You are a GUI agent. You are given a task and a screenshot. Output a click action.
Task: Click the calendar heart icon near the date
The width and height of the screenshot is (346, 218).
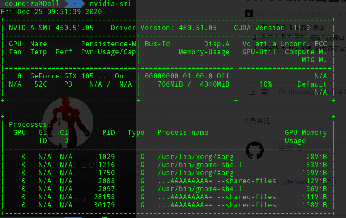[x=249, y=14]
